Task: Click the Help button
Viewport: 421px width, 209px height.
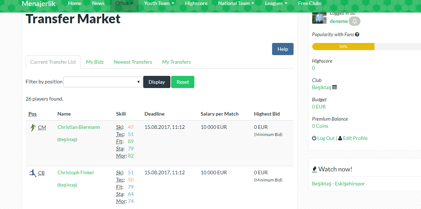Action: [283, 49]
